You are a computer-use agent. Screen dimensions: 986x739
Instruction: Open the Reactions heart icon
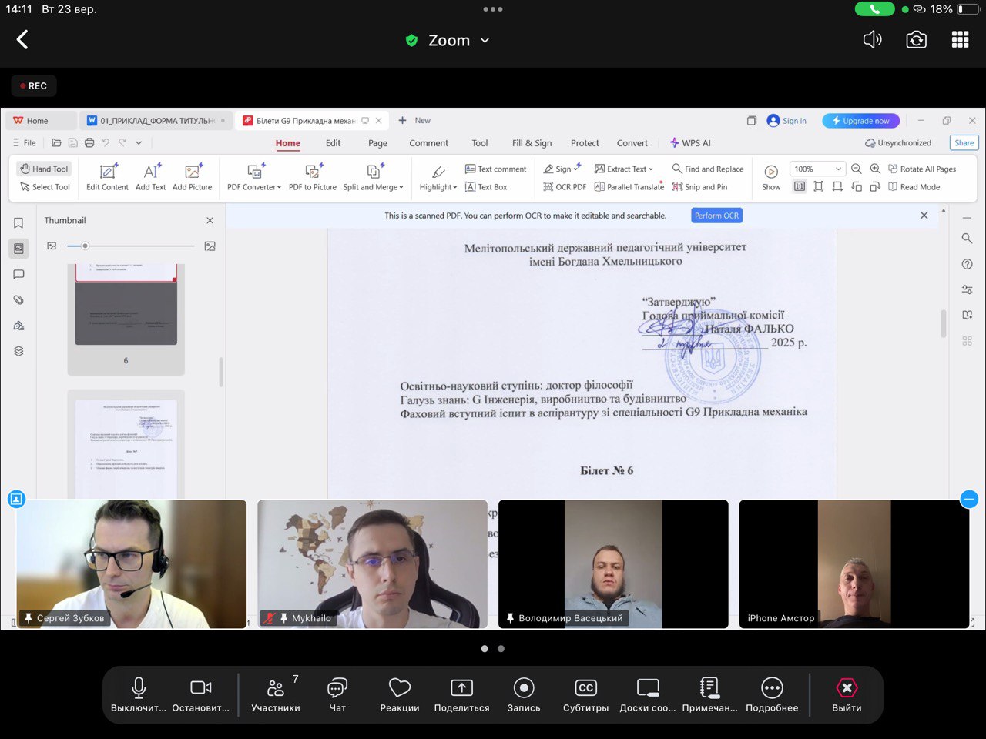[x=399, y=694]
